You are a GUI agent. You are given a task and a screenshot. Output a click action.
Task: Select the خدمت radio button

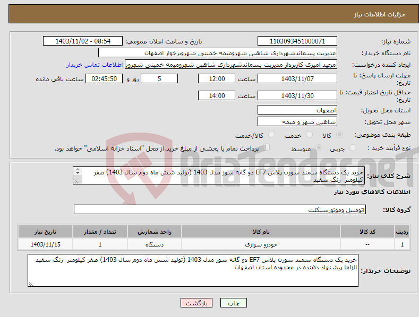[x=309, y=135]
